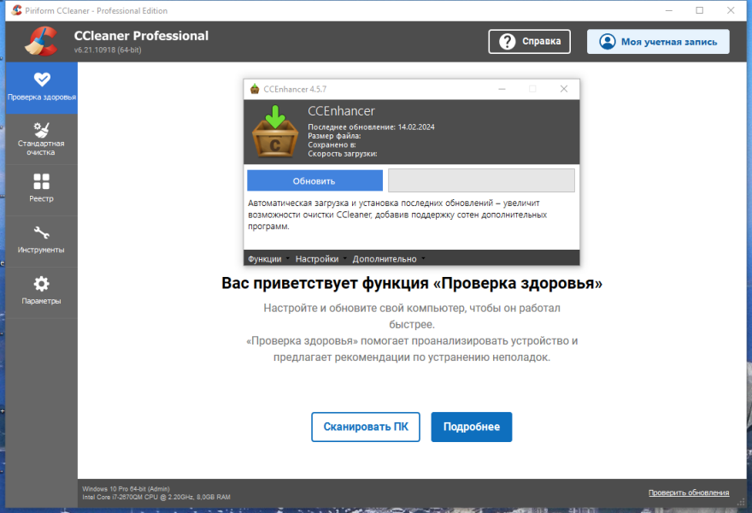This screenshot has height=513, width=752.
Task: Click the Сохранено в: label
Action: pos(332,144)
